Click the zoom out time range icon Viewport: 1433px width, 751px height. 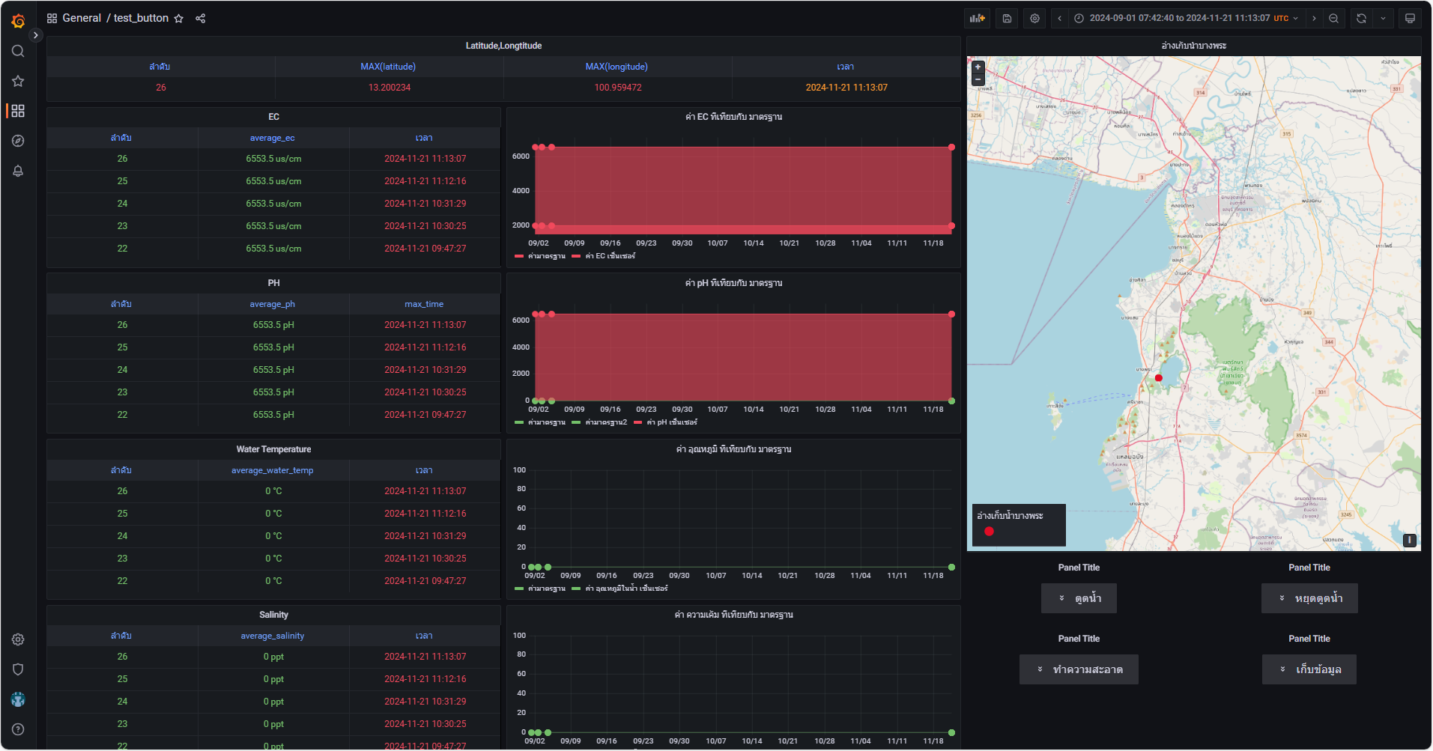click(1333, 19)
